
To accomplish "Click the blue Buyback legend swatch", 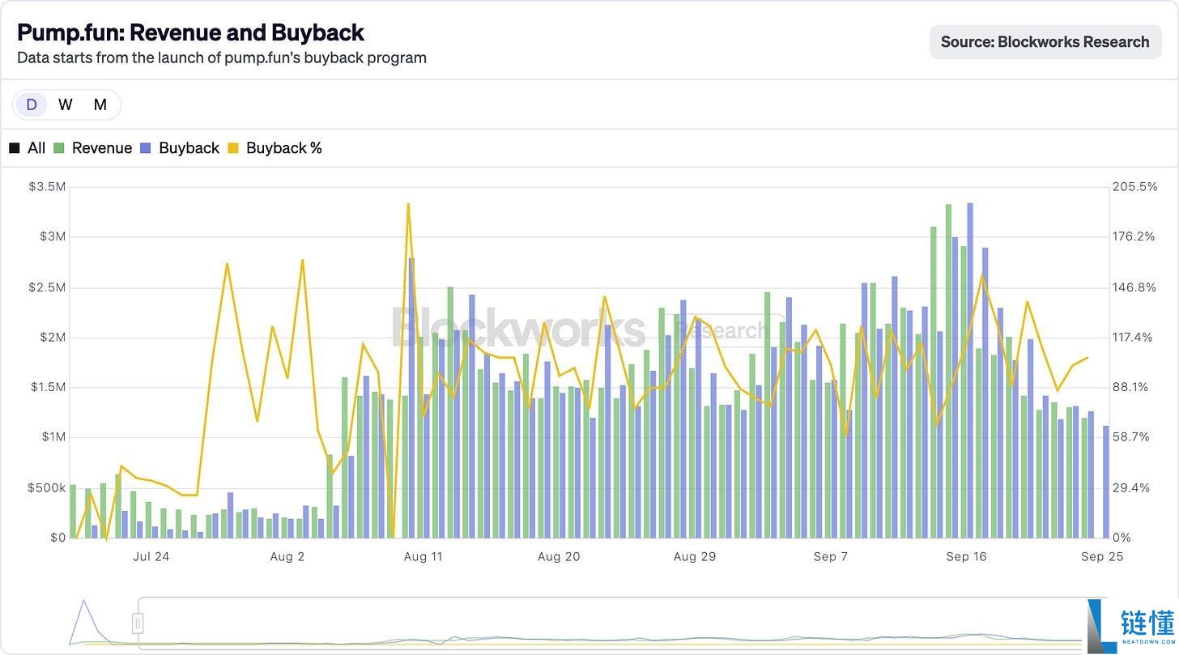I will click(x=146, y=148).
